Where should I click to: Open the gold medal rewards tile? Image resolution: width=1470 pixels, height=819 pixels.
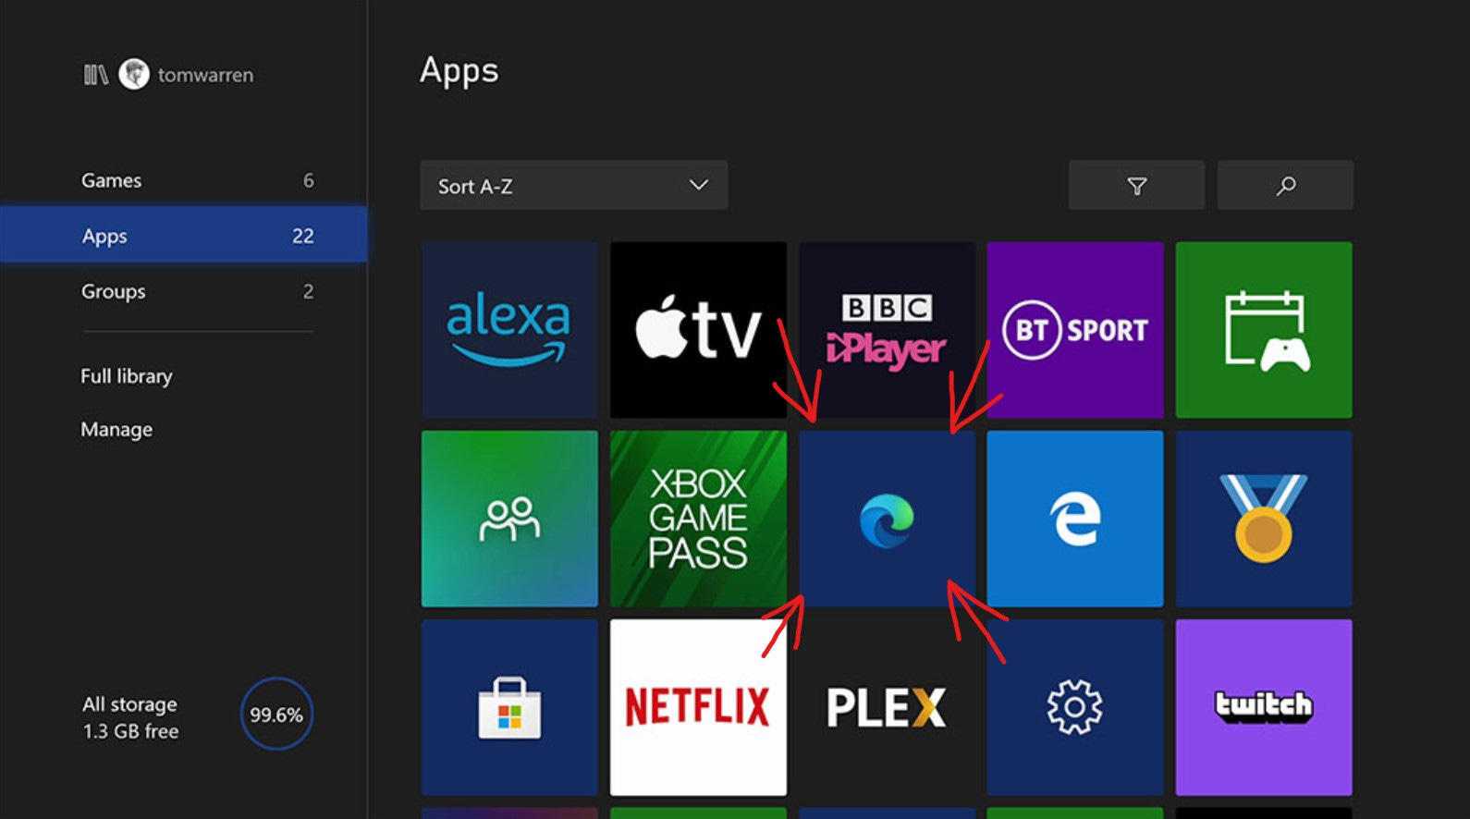[x=1264, y=519]
